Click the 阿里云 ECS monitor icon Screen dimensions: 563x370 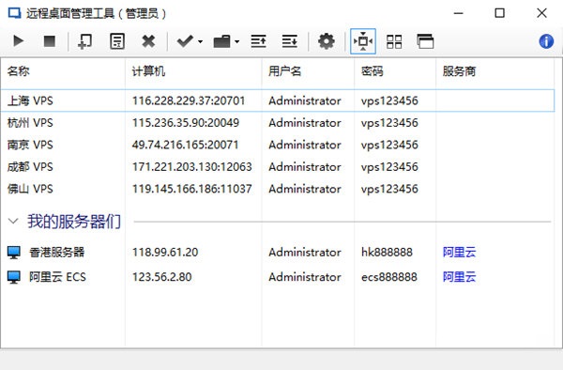(14, 277)
